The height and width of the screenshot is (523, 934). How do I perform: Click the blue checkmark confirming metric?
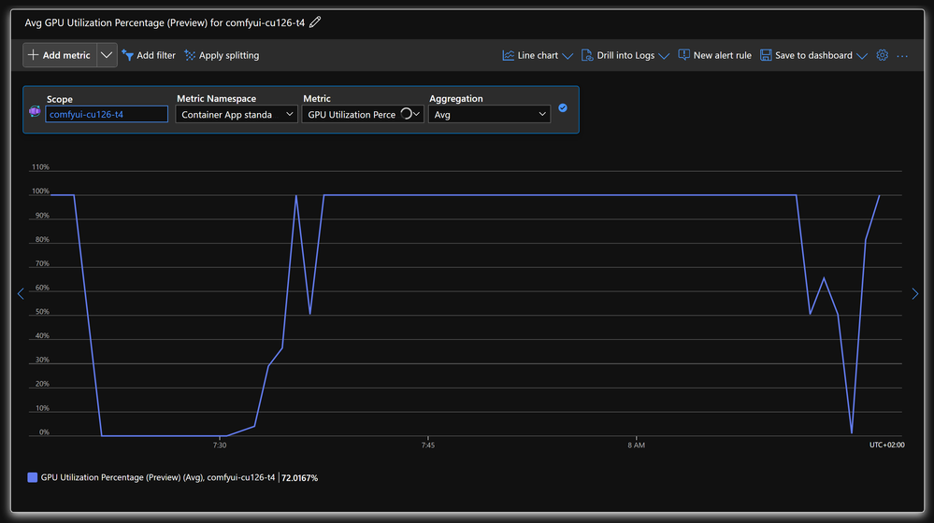click(563, 108)
